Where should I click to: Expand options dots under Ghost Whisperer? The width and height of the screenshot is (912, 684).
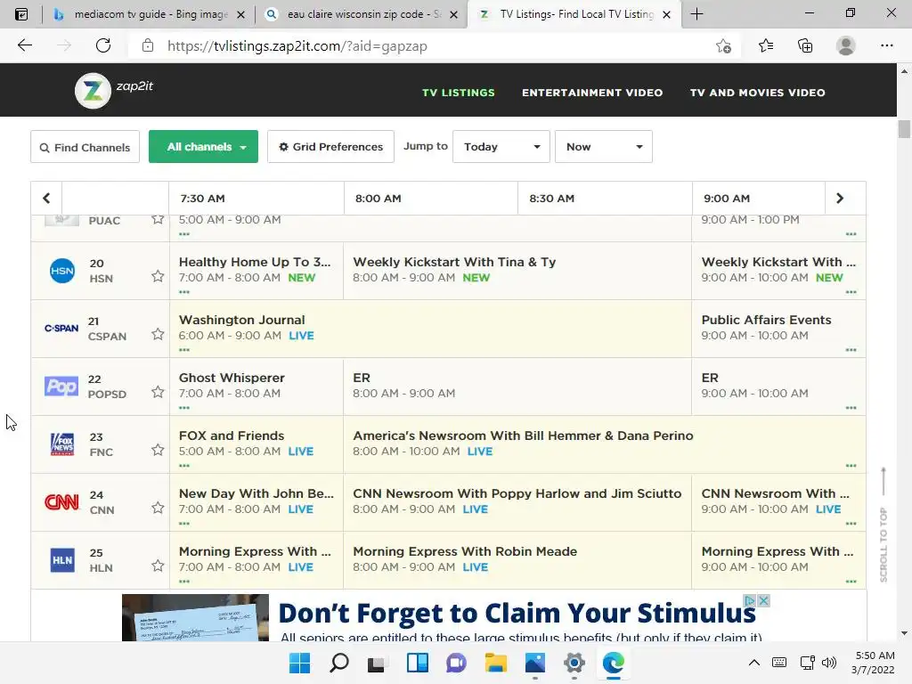point(184,408)
